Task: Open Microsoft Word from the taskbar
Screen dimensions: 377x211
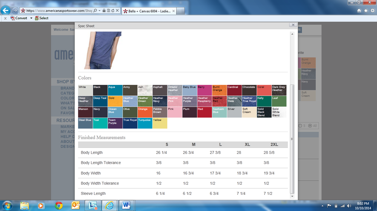Action: (x=126, y=205)
